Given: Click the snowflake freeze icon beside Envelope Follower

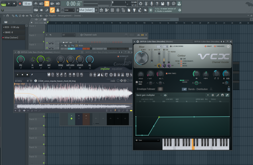Looking at the screenshot, I should coord(160,89).
